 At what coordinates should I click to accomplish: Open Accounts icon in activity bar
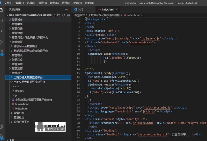tap(1, 126)
